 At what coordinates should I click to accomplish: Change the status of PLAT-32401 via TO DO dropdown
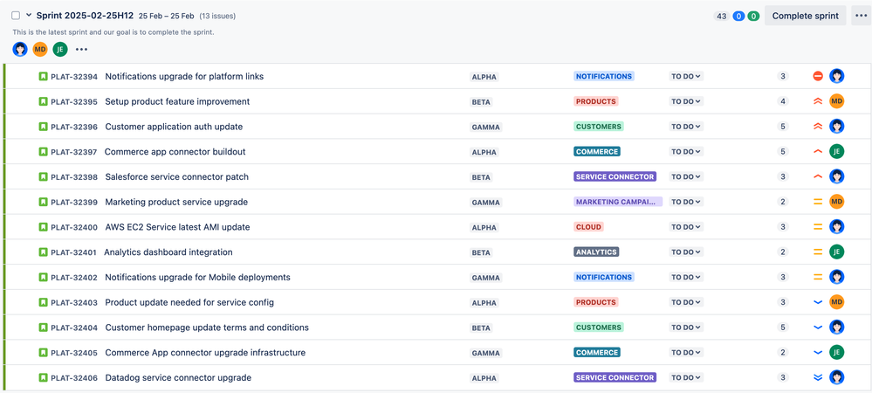(x=686, y=252)
